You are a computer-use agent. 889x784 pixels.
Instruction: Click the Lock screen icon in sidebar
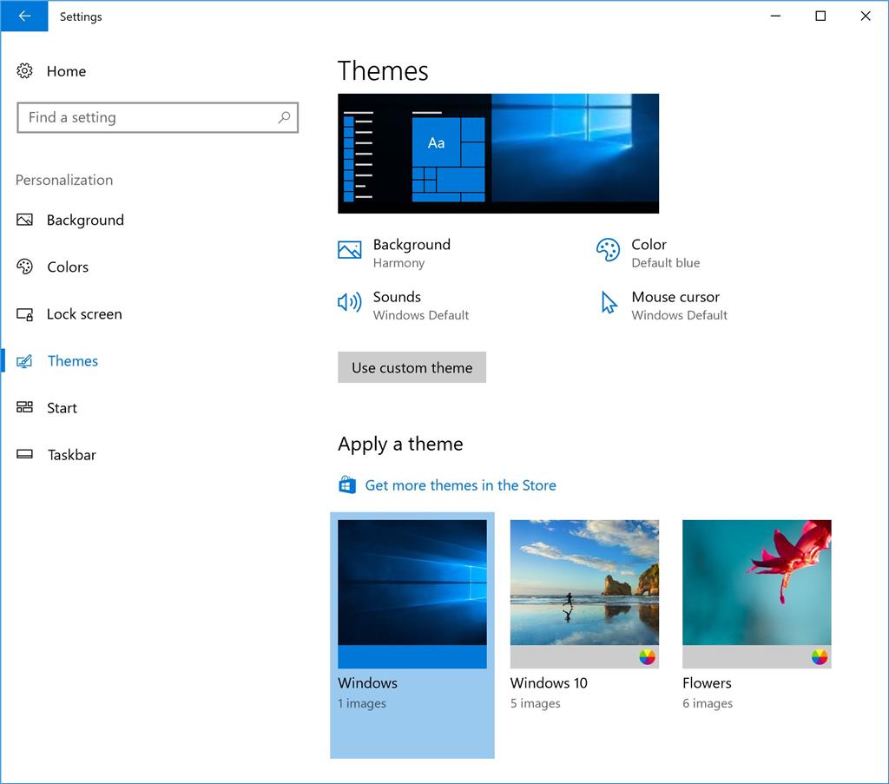pyautogui.click(x=24, y=314)
